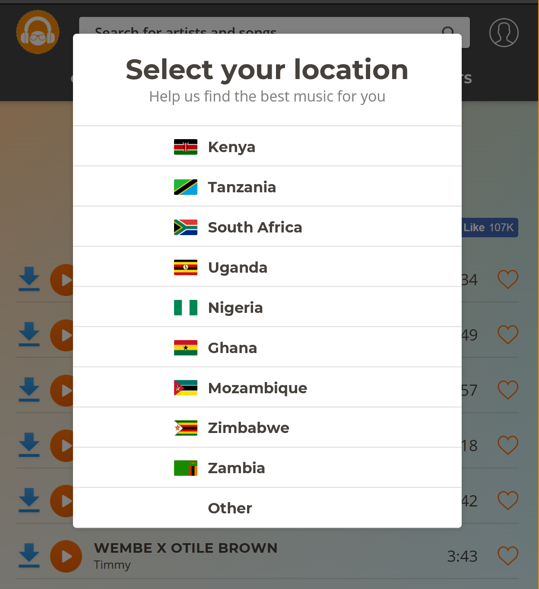Like the 3:43 song with heart icon
Viewport: 539px width, 589px height.
(x=508, y=556)
